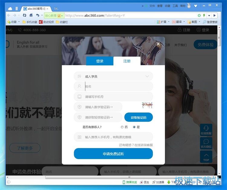The image size is (227, 190).
Task: Open the address bar dropdown arrow
Action: point(209,15)
